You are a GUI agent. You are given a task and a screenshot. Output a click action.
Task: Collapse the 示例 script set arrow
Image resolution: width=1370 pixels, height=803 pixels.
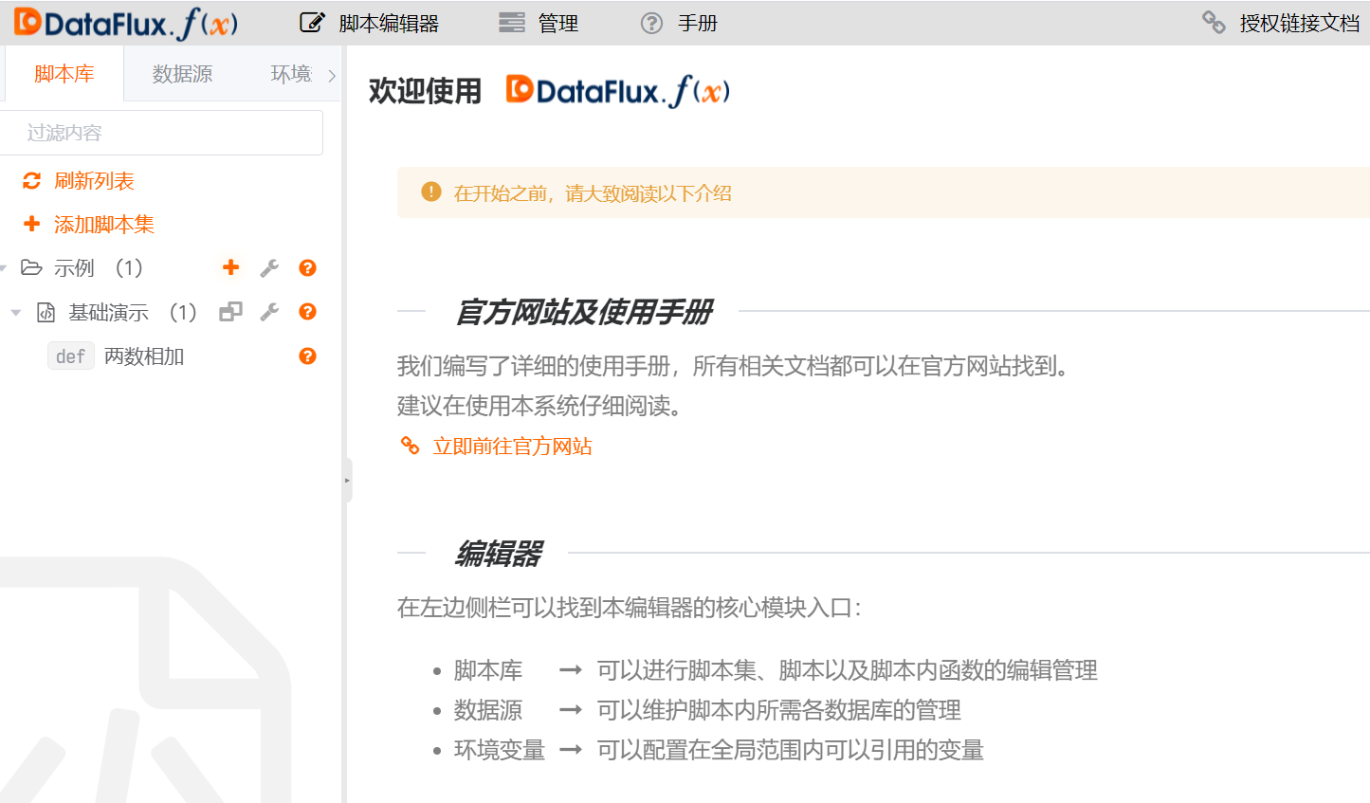click(x=4, y=268)
